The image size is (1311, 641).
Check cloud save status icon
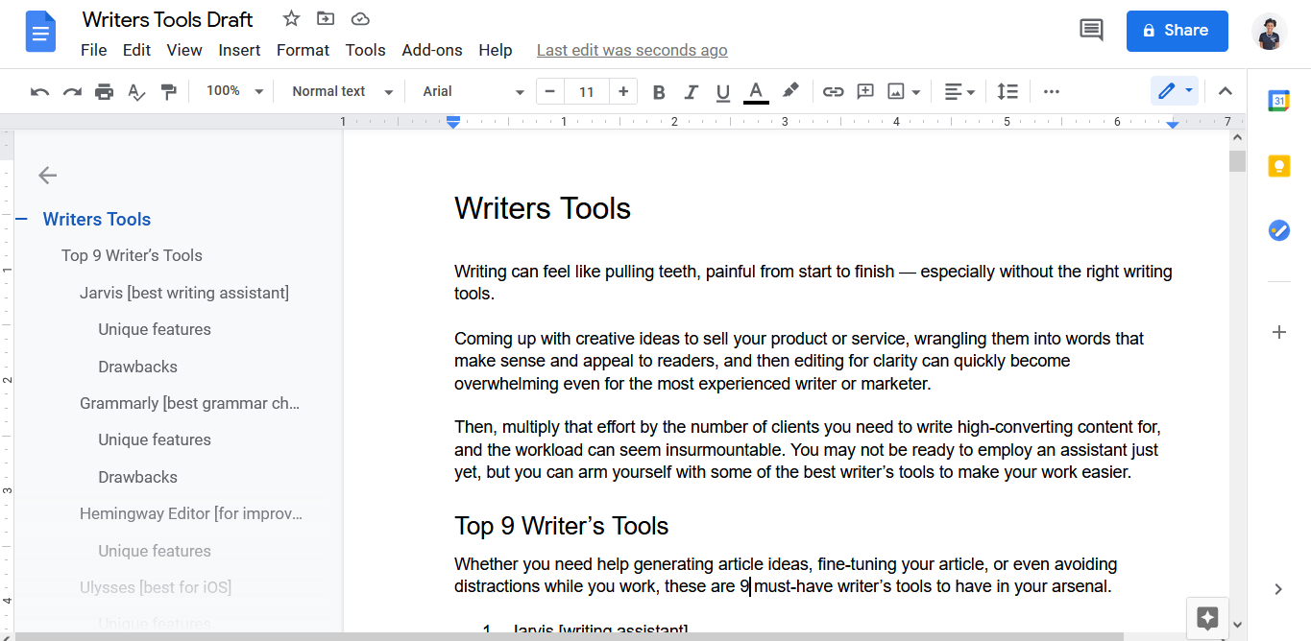(360, 19)
